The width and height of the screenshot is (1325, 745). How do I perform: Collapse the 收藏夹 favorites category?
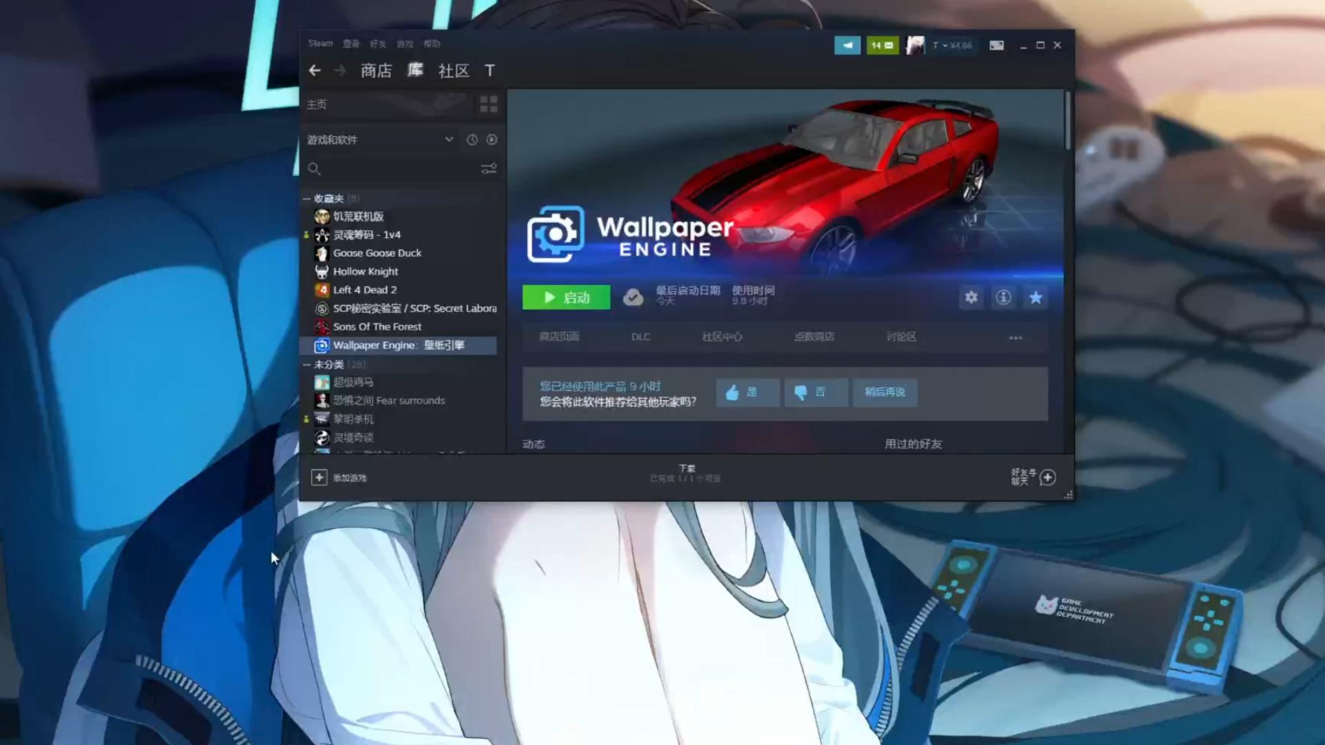click(306, 199)
